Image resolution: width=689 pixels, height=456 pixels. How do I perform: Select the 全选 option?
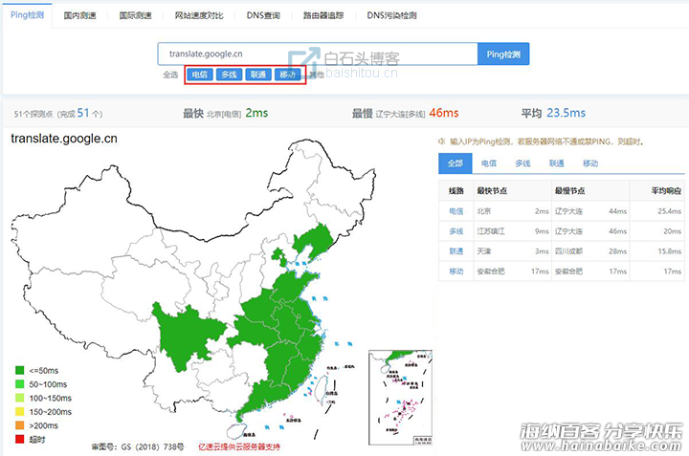pos(170,75)
